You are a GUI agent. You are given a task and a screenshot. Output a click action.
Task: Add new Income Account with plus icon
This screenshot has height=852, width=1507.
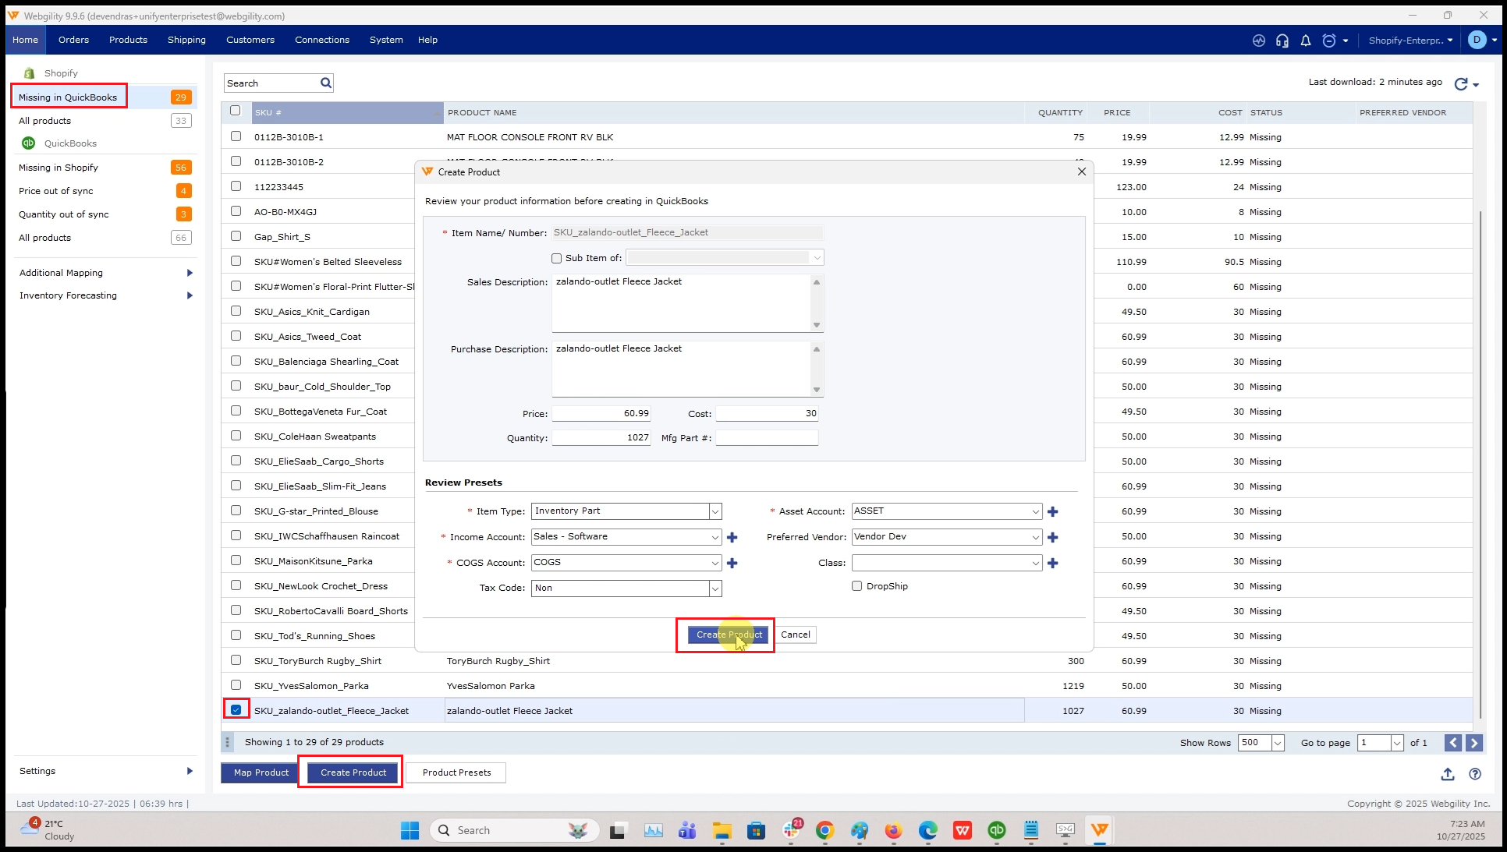click(732, 537)
